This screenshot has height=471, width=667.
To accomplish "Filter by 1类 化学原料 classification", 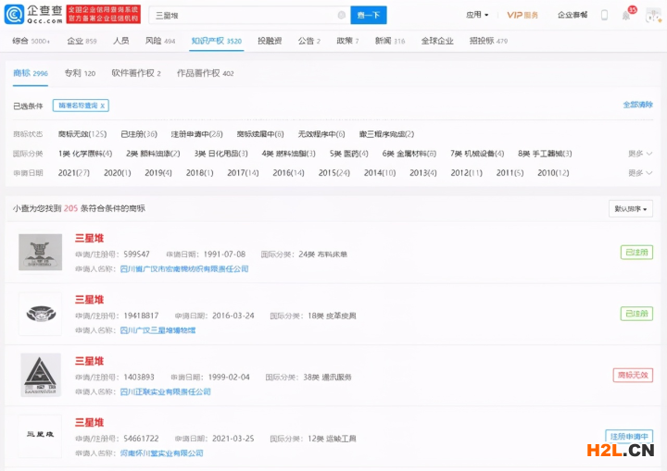I will pyautogui.click(x=85, y=154).
